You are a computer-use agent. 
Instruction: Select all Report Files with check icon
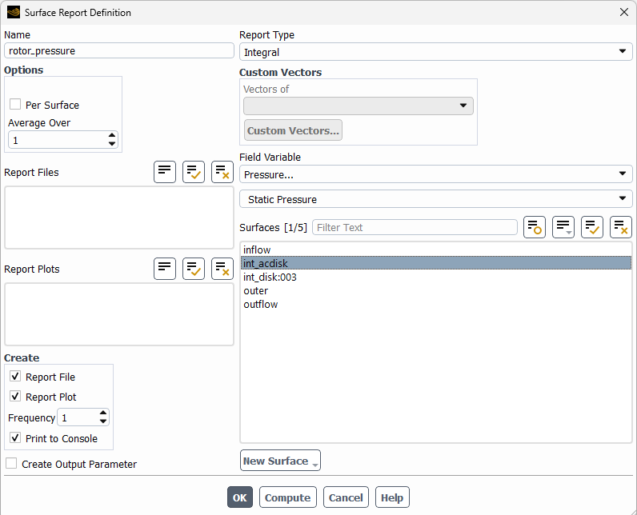point(194,172)
